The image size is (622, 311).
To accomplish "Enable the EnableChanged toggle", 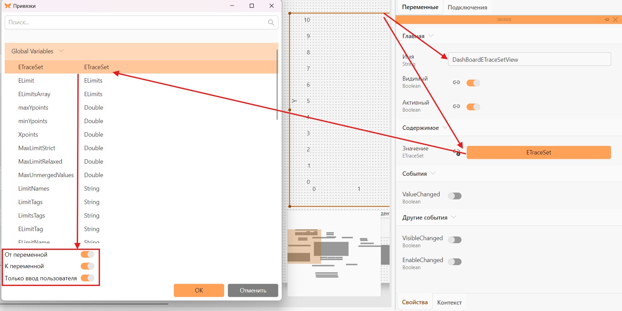I will click(x=454, y=262).
